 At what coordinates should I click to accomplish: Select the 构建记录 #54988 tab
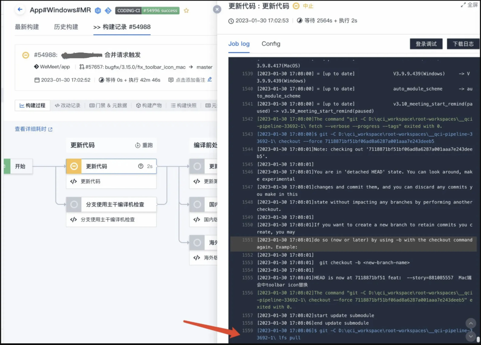tap(122, 27)
